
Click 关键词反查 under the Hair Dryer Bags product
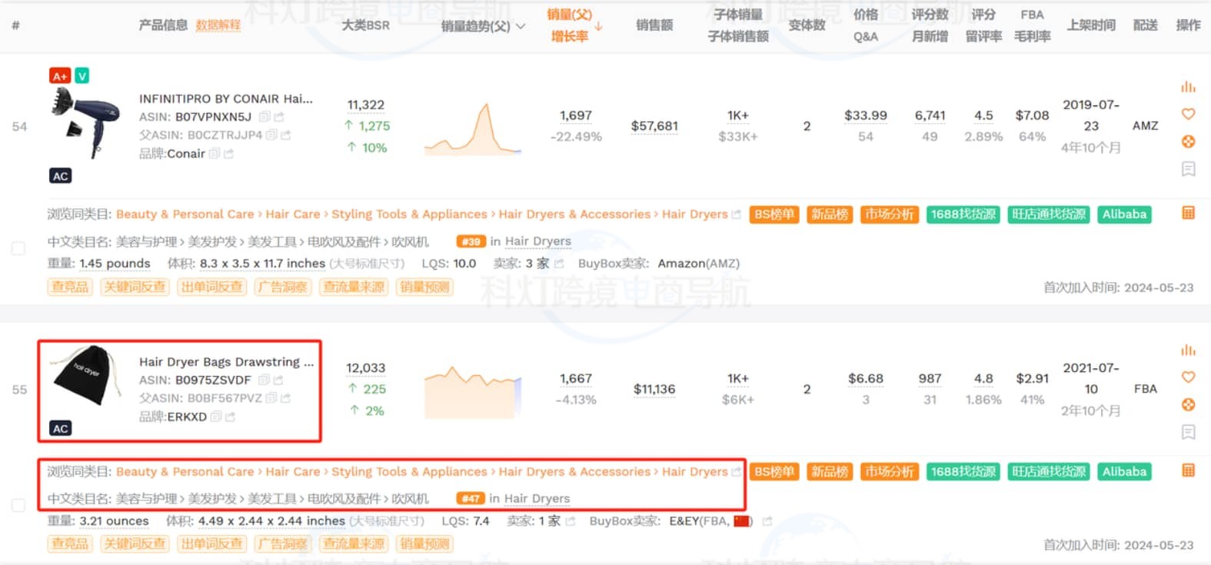pyautogui.click(x=135, y=544)
